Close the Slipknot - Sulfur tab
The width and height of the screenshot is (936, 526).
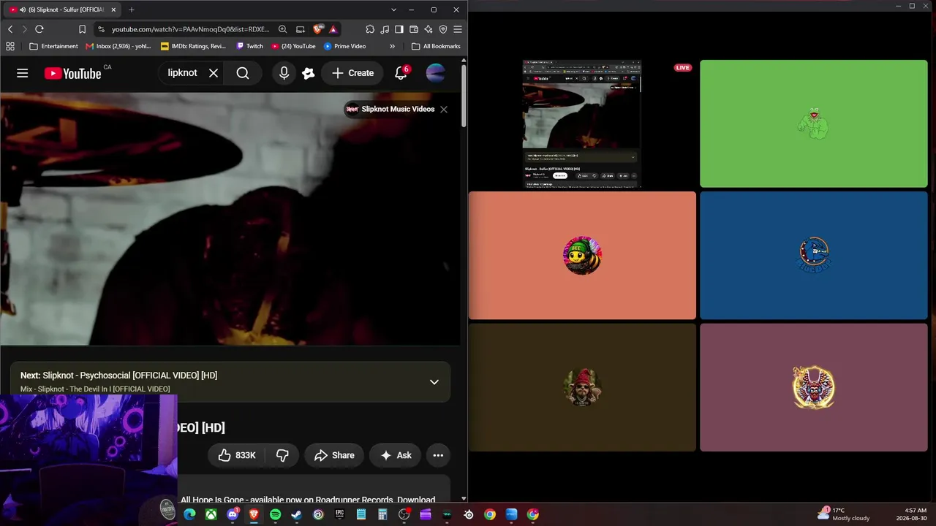[113, 9]
